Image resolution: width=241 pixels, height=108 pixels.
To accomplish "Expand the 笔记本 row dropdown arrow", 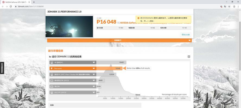I will (94, 86).
